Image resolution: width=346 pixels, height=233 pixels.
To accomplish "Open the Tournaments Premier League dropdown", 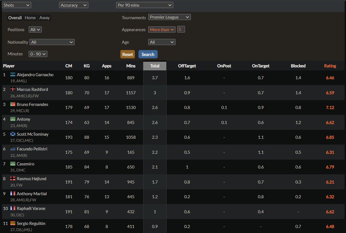I will point(170,17).
